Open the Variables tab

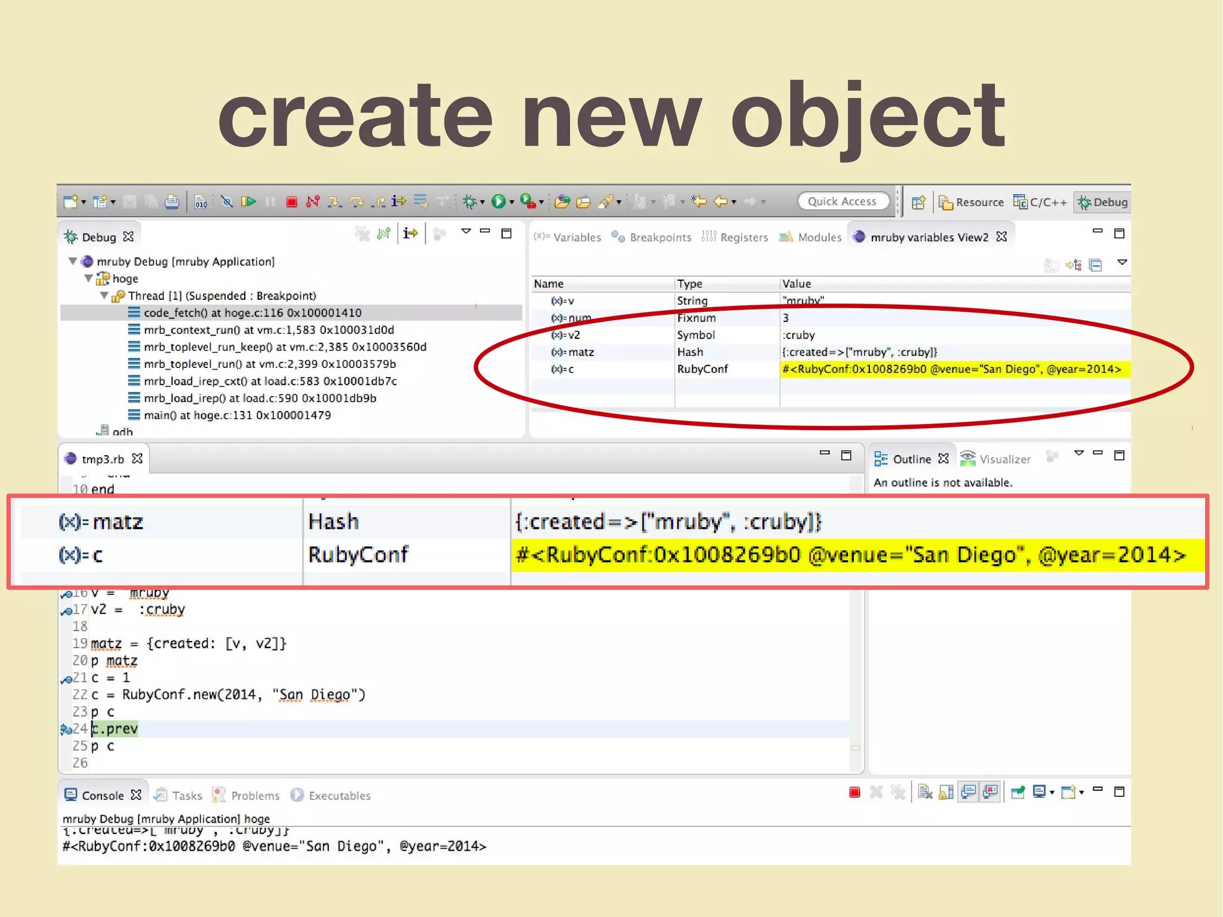coord(567,237)
